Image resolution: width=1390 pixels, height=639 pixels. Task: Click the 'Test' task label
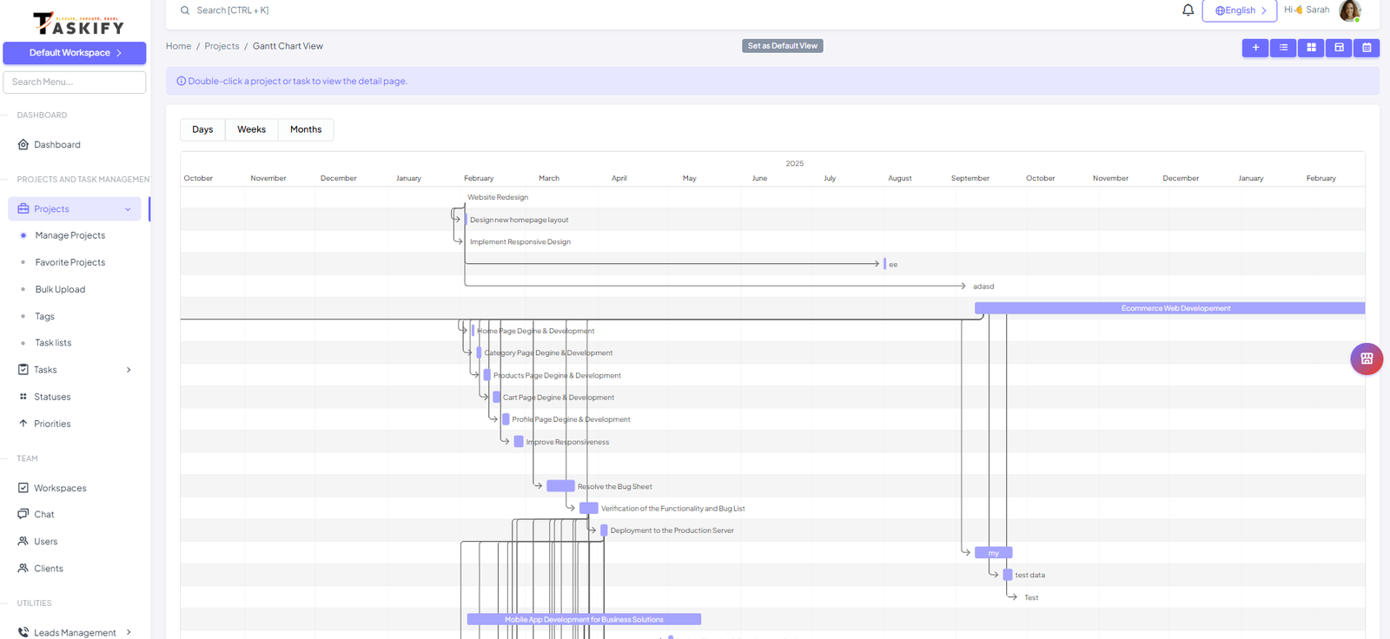1031,598
